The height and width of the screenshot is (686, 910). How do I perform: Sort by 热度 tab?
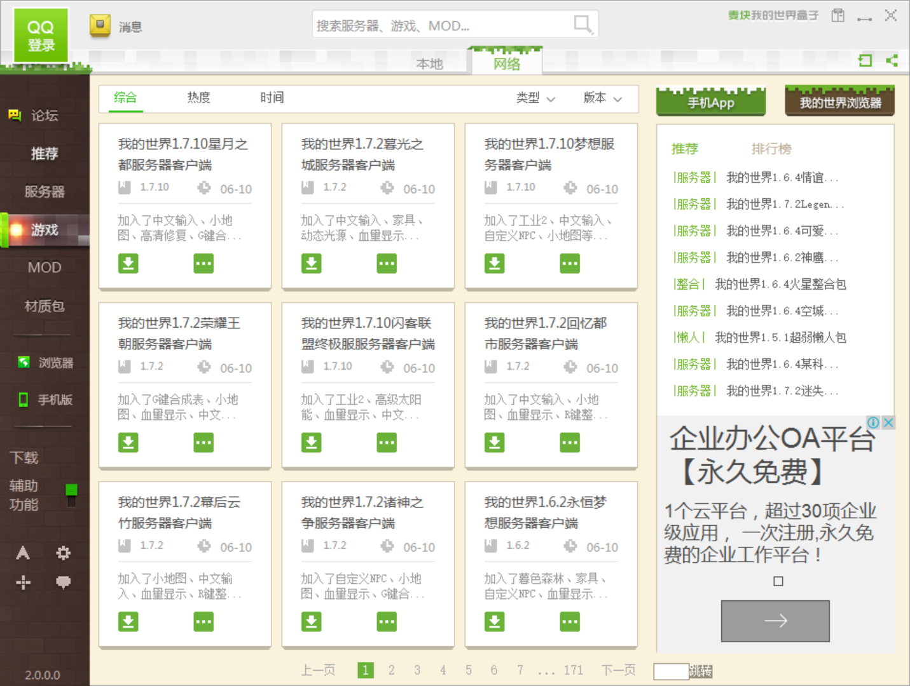(198, 97)
